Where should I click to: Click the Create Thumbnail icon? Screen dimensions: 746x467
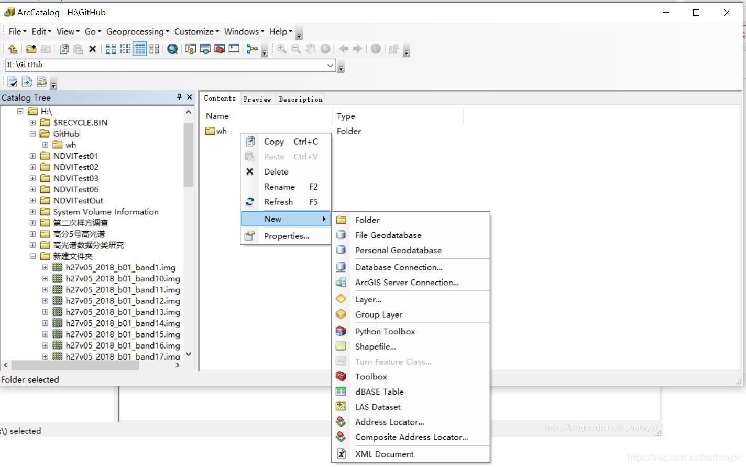coord(393,49)
